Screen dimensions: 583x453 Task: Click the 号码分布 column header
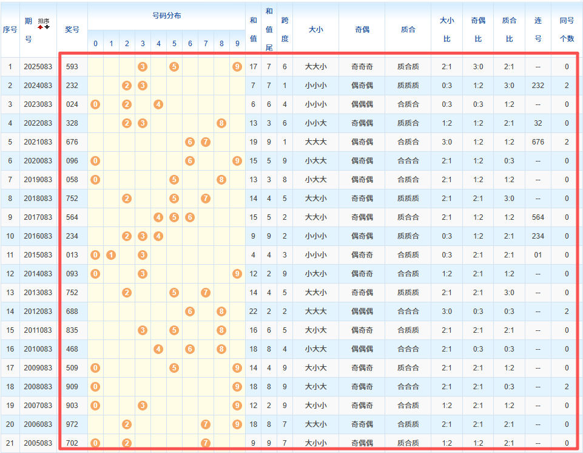pyautogui.click(x=166, y=16)
